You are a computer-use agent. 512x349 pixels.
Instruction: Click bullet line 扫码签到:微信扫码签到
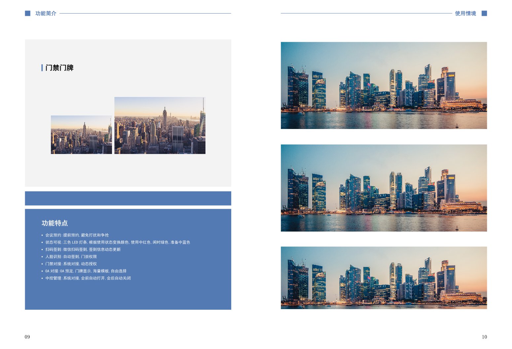[x=83, y=250]
